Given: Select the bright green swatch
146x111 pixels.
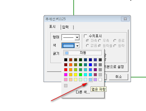Looking at the screenshot, I should 81,75.
